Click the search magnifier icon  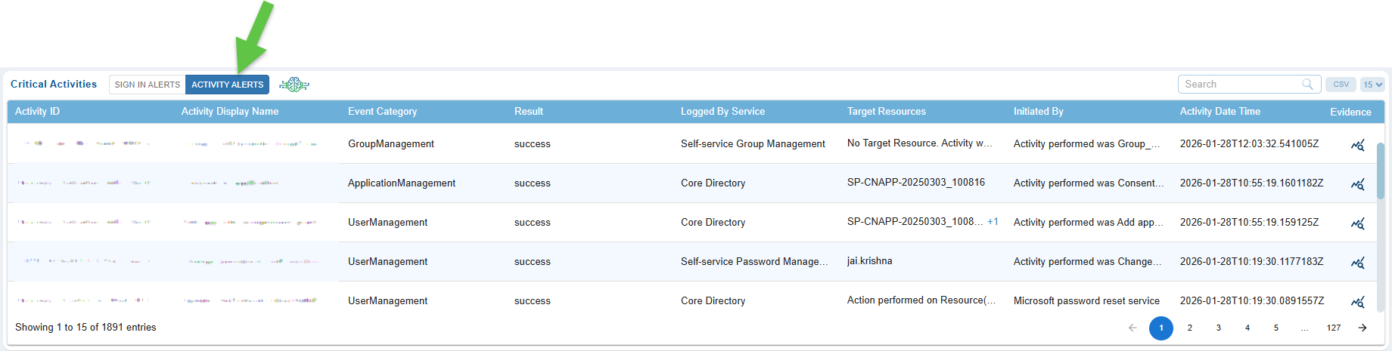[x=1307, y=85]
